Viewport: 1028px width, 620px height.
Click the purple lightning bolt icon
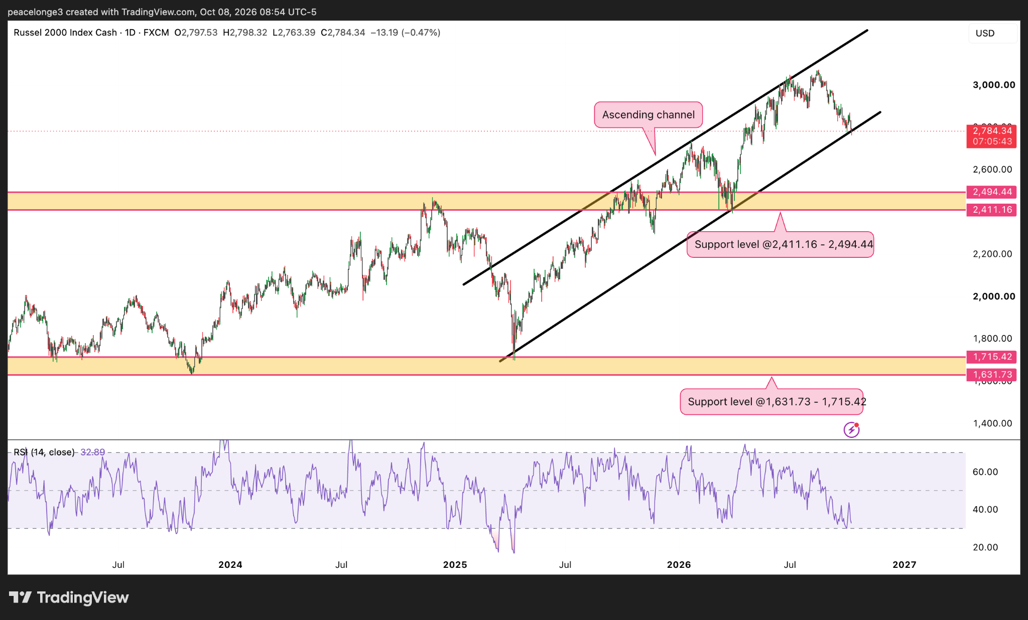click(852, 430)
